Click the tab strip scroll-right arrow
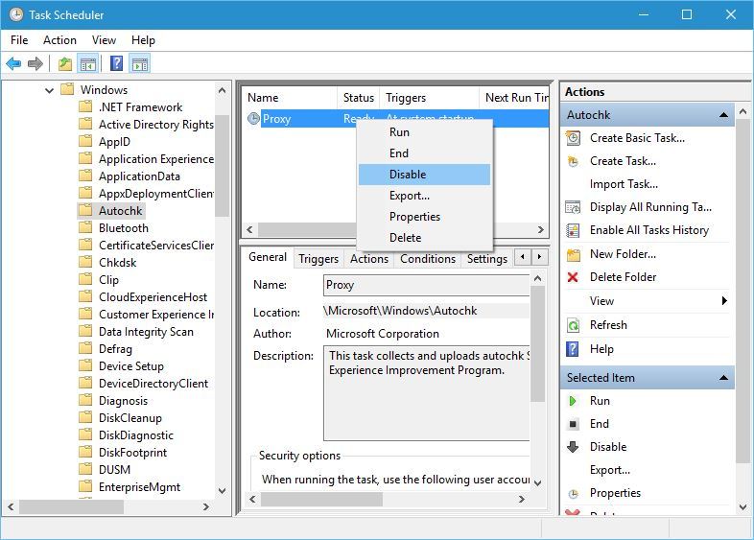 click(539, 257)
